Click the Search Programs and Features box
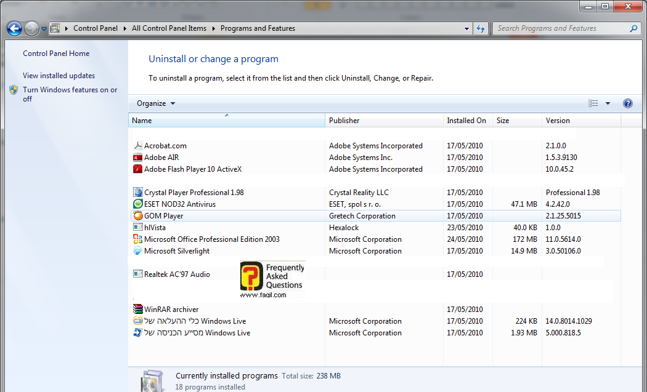 point(561,28)
